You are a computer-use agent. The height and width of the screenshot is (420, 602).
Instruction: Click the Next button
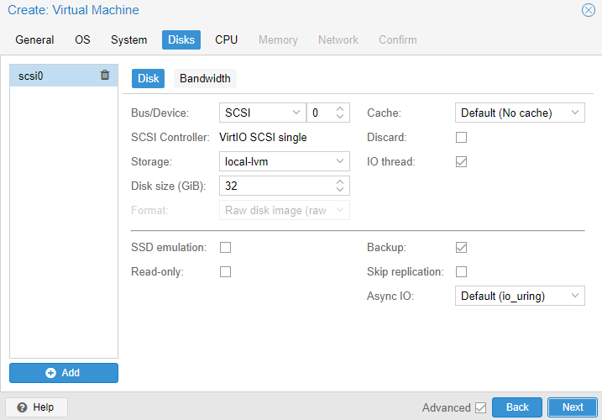(x=573, y=407)
